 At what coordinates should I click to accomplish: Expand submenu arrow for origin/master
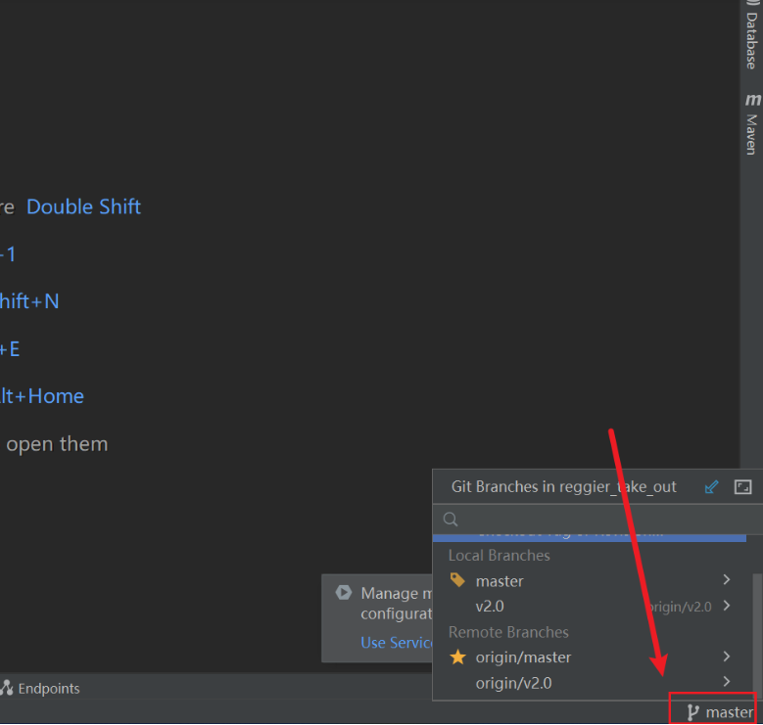(727, 657)
